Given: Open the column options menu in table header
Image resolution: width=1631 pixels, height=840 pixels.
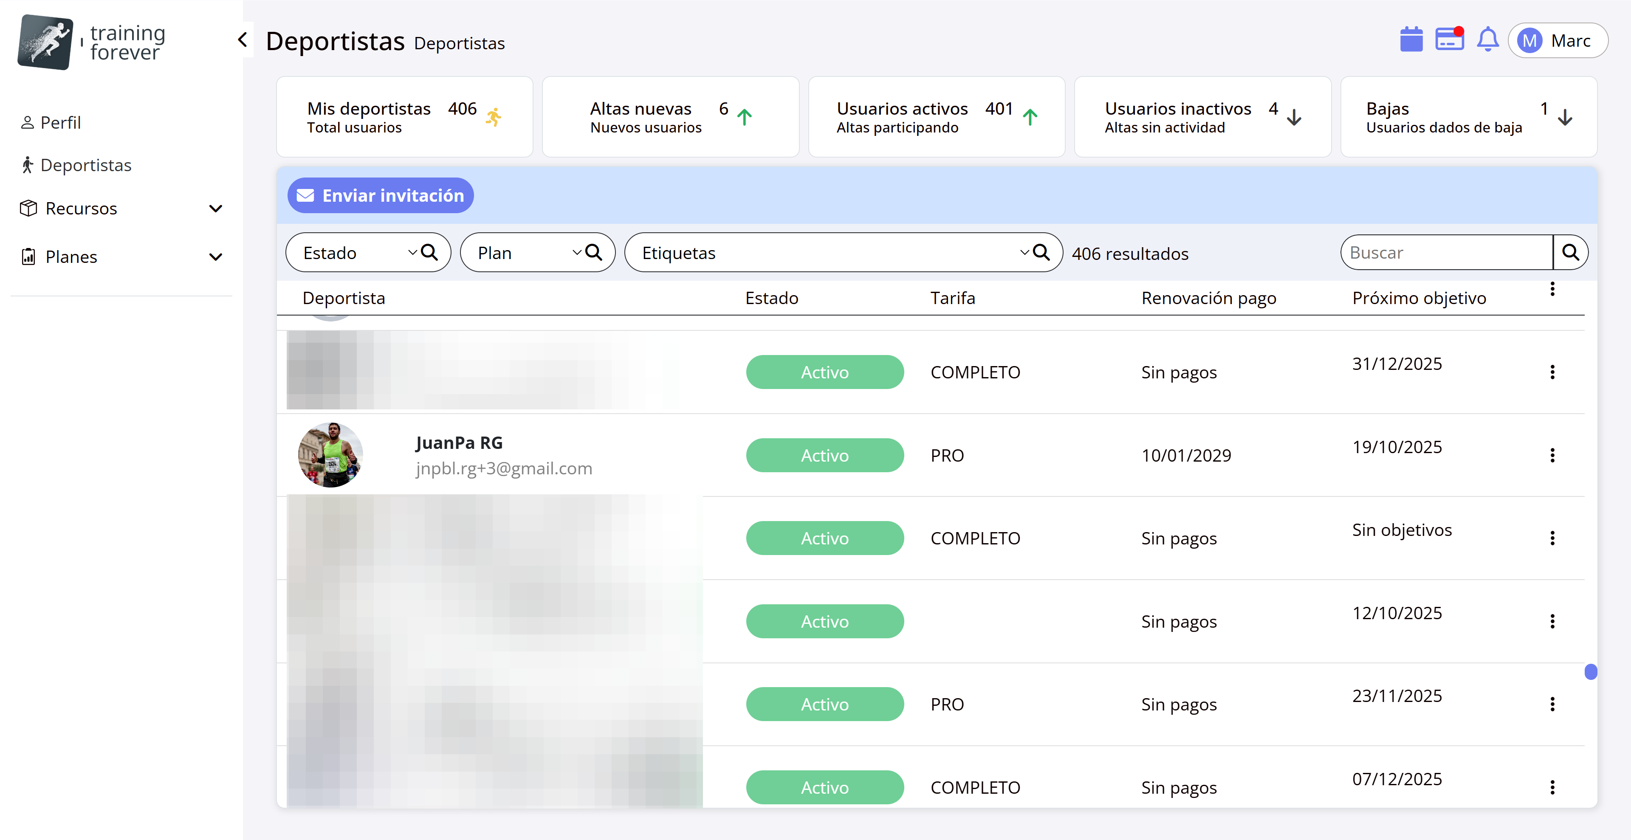Looking at the screenshot, I should [x=1552, y=289].
